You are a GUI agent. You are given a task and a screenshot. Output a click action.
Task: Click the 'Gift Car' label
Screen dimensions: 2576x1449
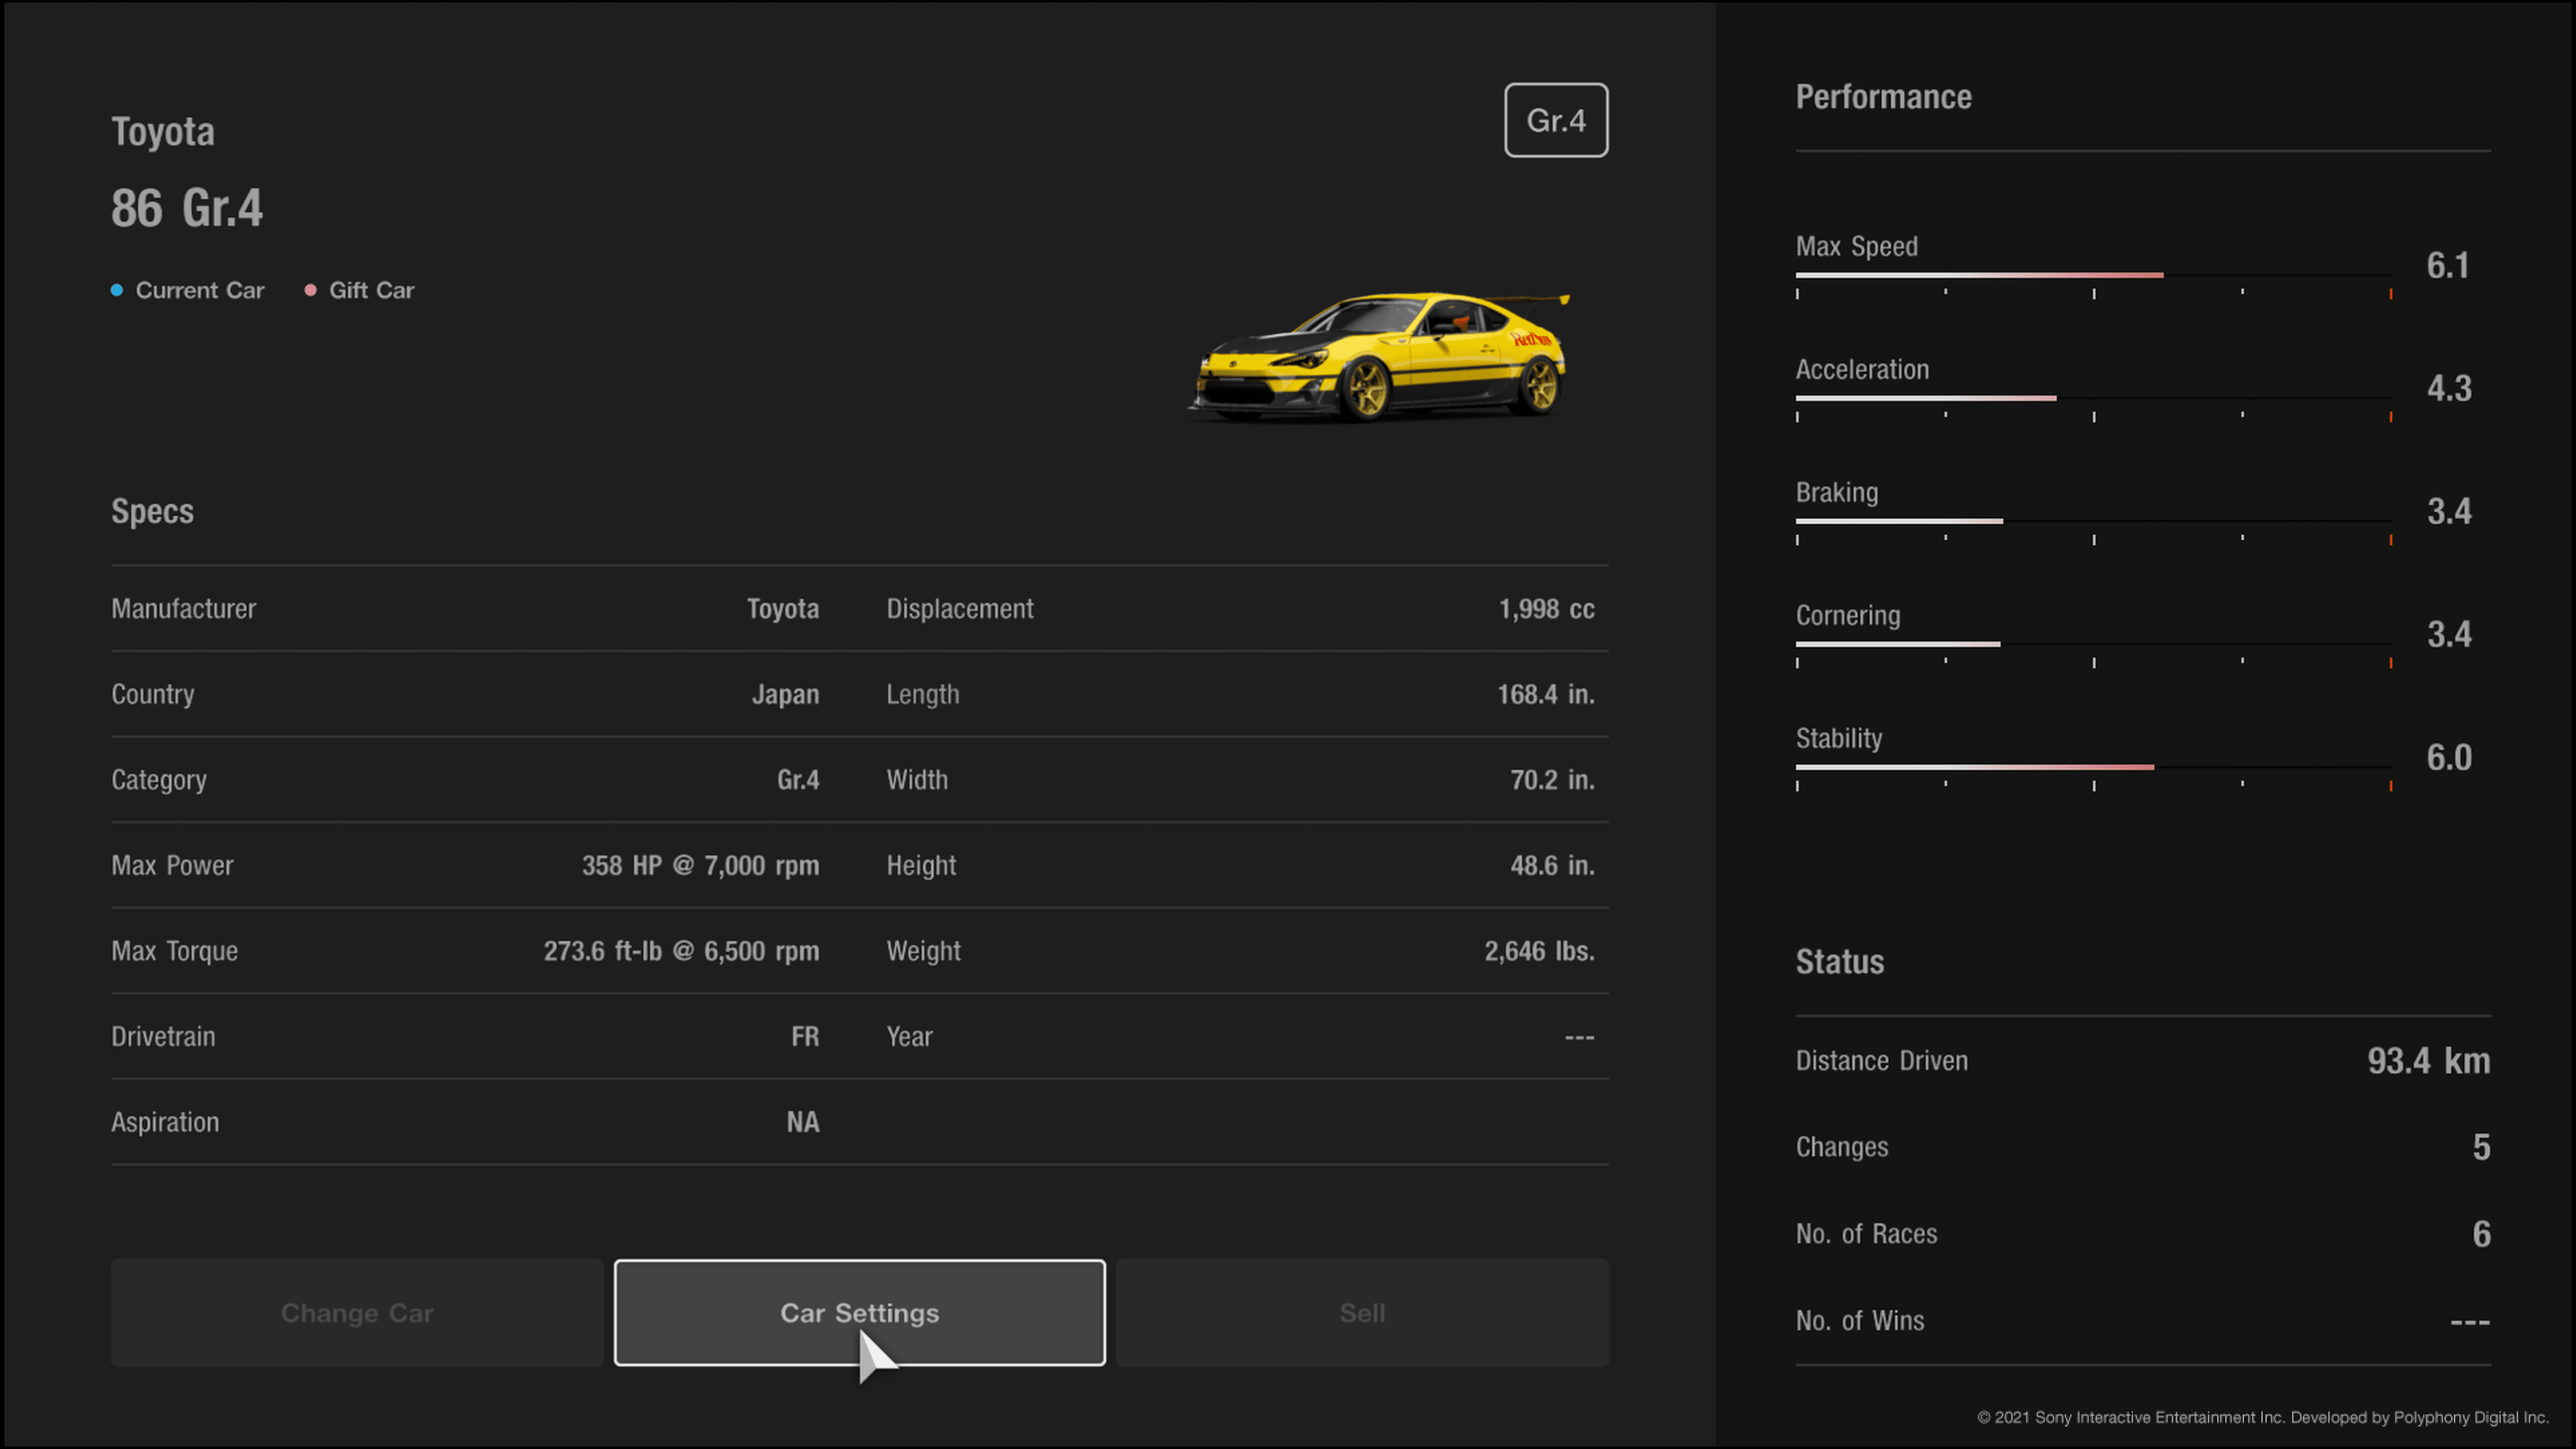coord(371,290)
